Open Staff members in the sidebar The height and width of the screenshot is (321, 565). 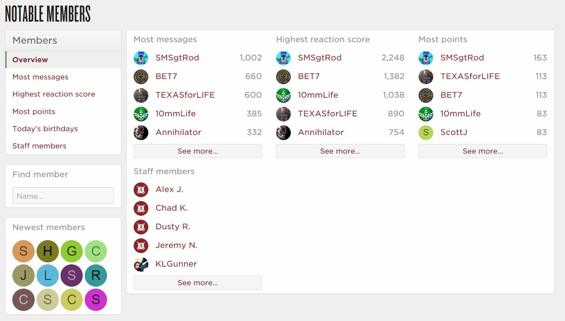click(39, 146)
